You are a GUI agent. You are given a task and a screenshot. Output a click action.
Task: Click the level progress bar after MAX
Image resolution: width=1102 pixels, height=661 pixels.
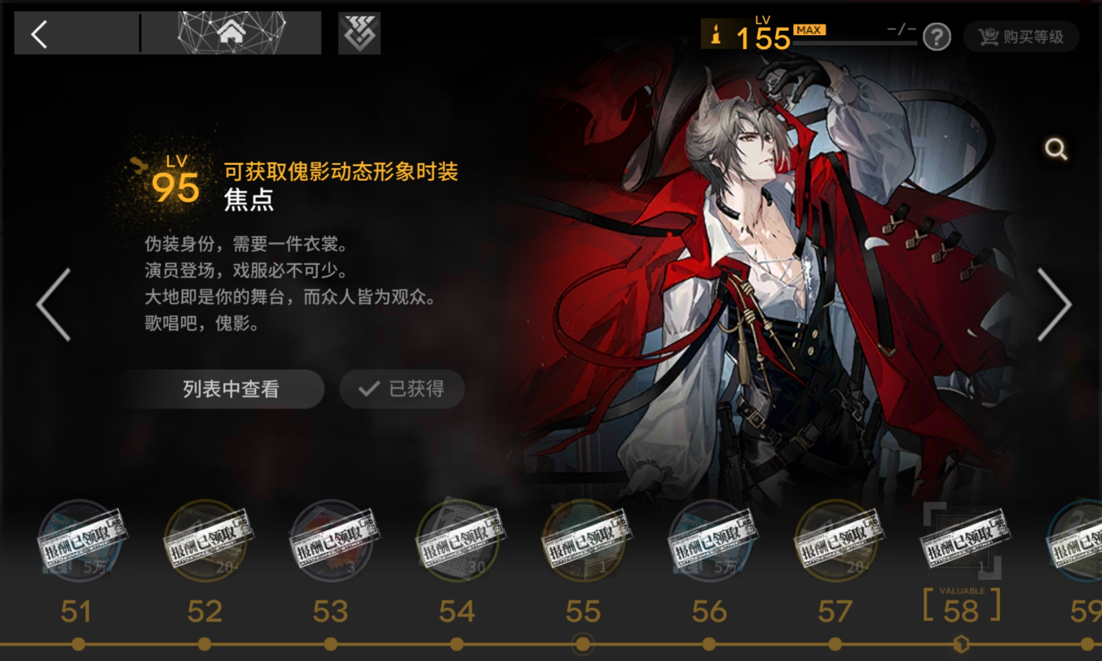pyautogui.click(x=854, y=42)
